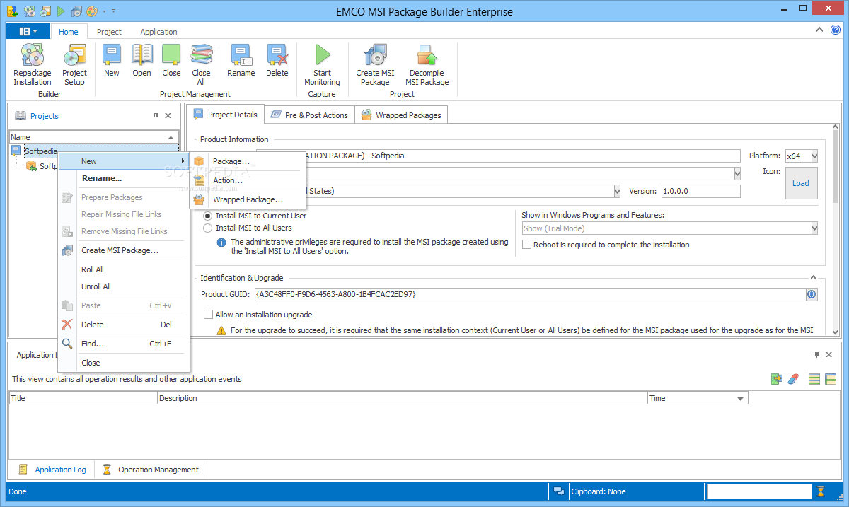849x507 pixels.
Task: Open the Time column filter dropdown
Action: [x=741, y=399]
